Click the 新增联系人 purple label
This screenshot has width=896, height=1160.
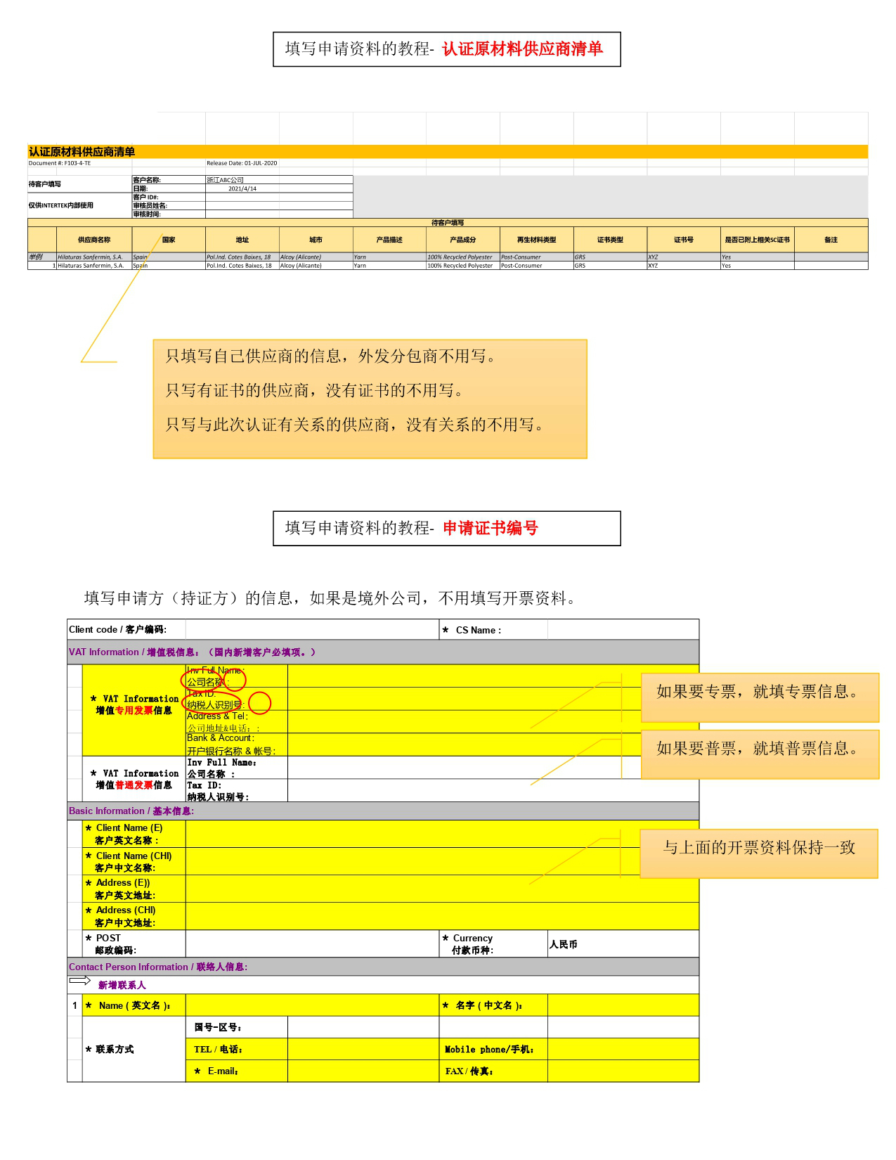tap(122, 985)
